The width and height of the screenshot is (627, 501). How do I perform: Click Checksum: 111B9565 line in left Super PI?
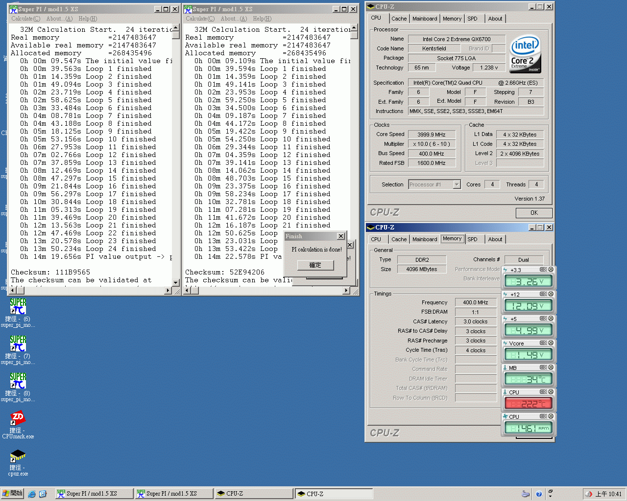pyautogui.click(x=50, y=272)
